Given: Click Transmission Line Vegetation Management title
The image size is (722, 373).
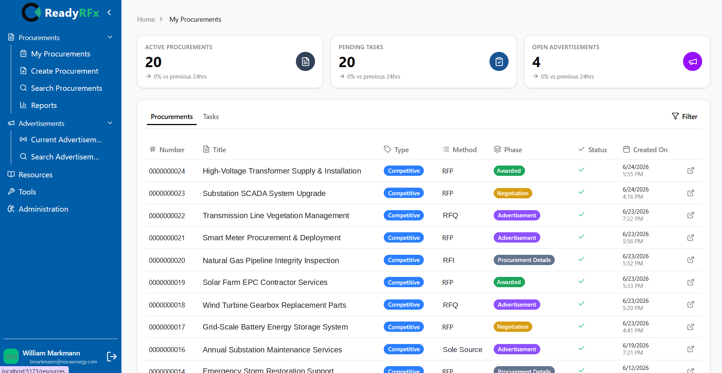Looking at the screenshot, I should (276, 215).
